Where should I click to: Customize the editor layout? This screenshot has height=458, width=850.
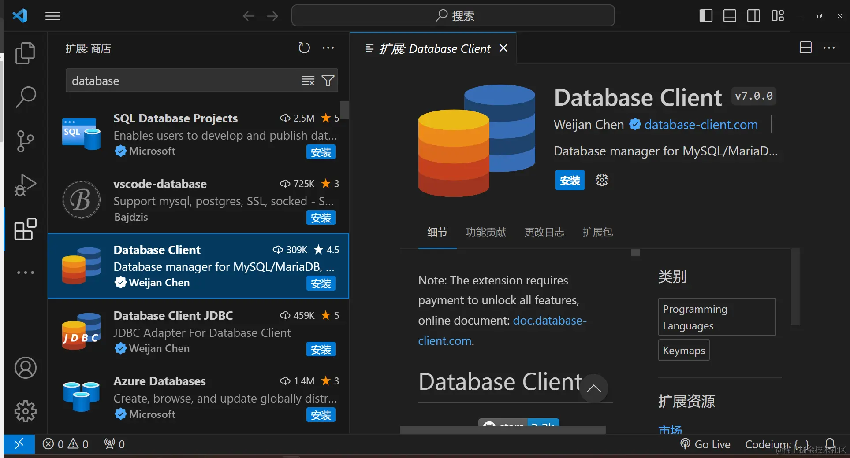[x=778, y=16]
